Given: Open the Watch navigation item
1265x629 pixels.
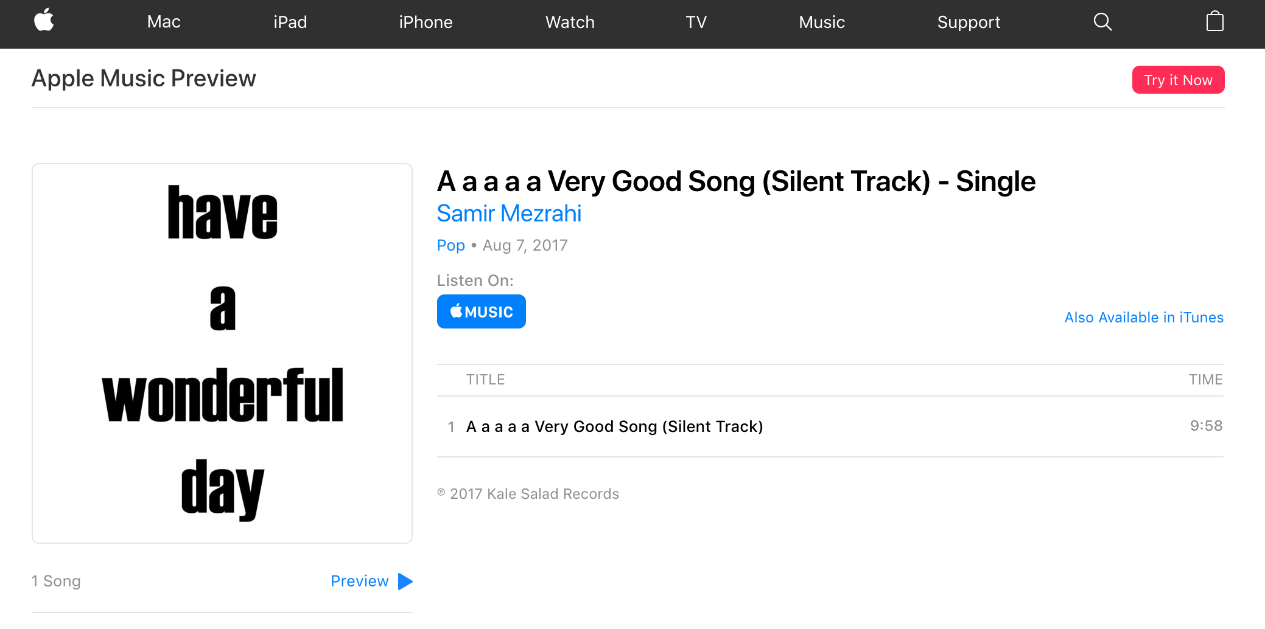Looking at the screenshot, I should pyautogui.click(x=570, y=22).
